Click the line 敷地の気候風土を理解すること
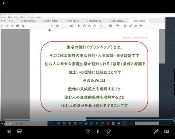Screen dimensions: 175x139 94,89
